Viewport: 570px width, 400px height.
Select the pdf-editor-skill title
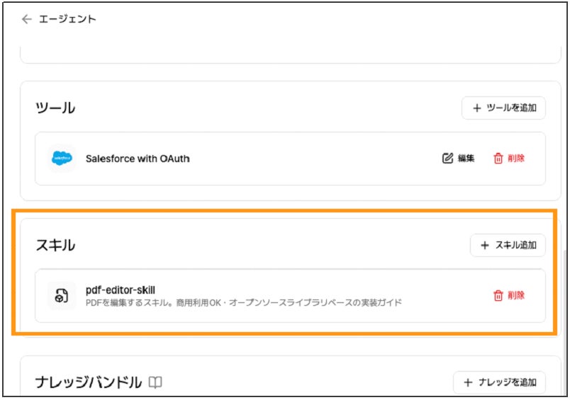click(120, 290)
